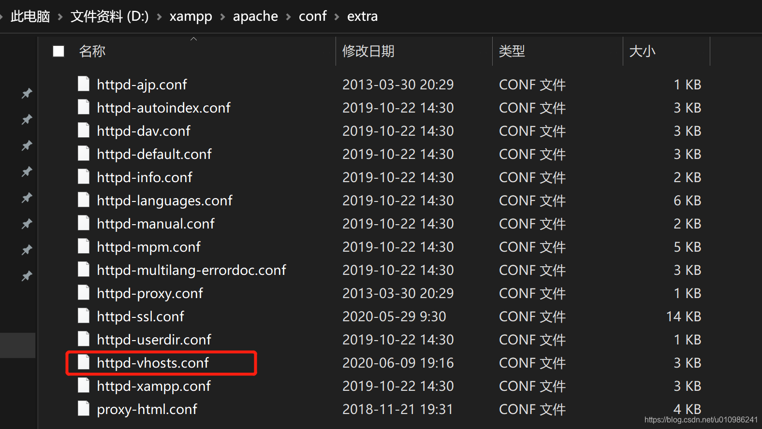Select the file name httpd-ajp.conf
The image size is (762, 429).
point(142,85)
